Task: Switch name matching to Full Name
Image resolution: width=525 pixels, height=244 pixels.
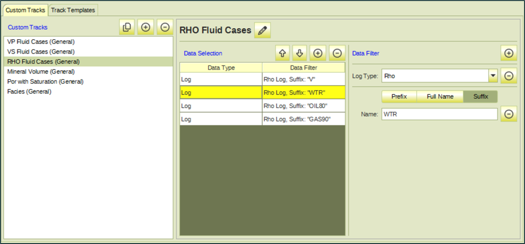Action: tap(440, 97)
